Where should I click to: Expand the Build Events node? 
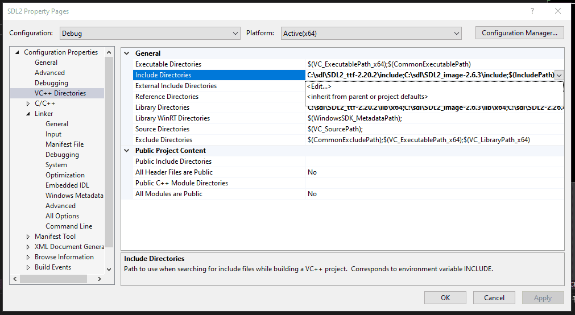coord(28,267)
